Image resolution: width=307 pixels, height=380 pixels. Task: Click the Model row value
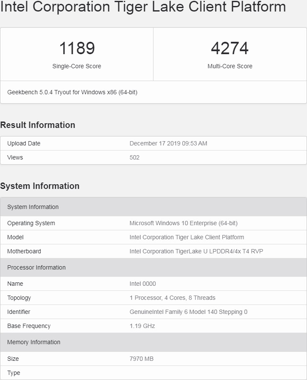click(187, 237)
